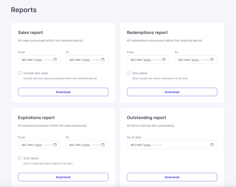
Task: Download the Outstanding report
Action: pos(172,177)
